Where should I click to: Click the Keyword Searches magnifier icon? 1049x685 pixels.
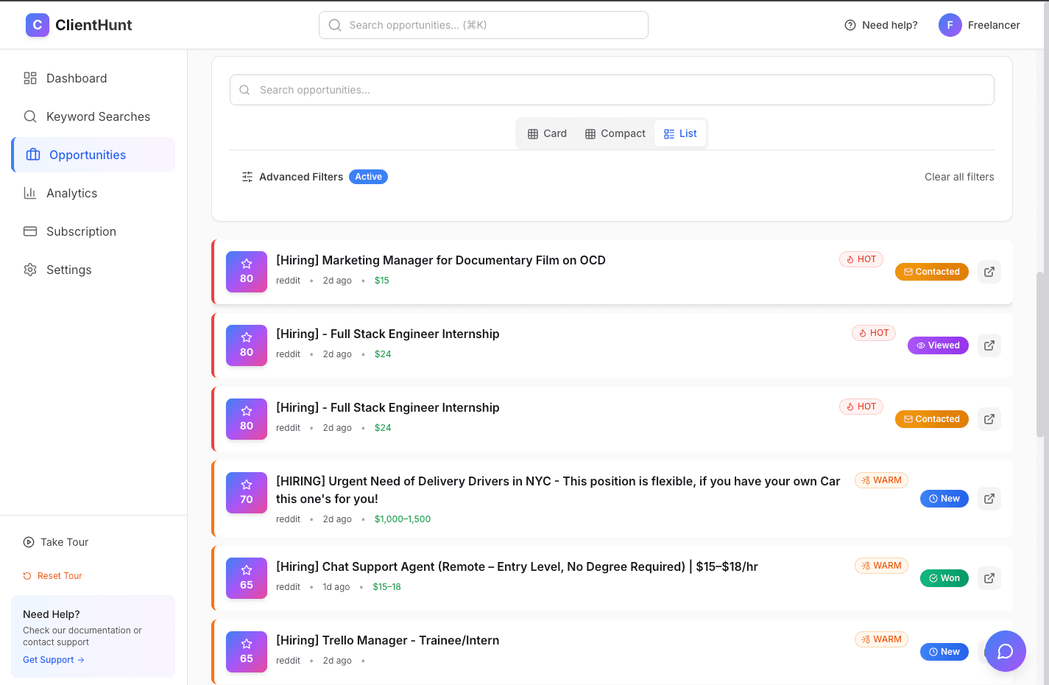coord(30,116)
